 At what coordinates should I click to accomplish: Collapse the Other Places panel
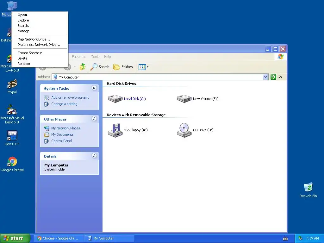coord(94,119)
